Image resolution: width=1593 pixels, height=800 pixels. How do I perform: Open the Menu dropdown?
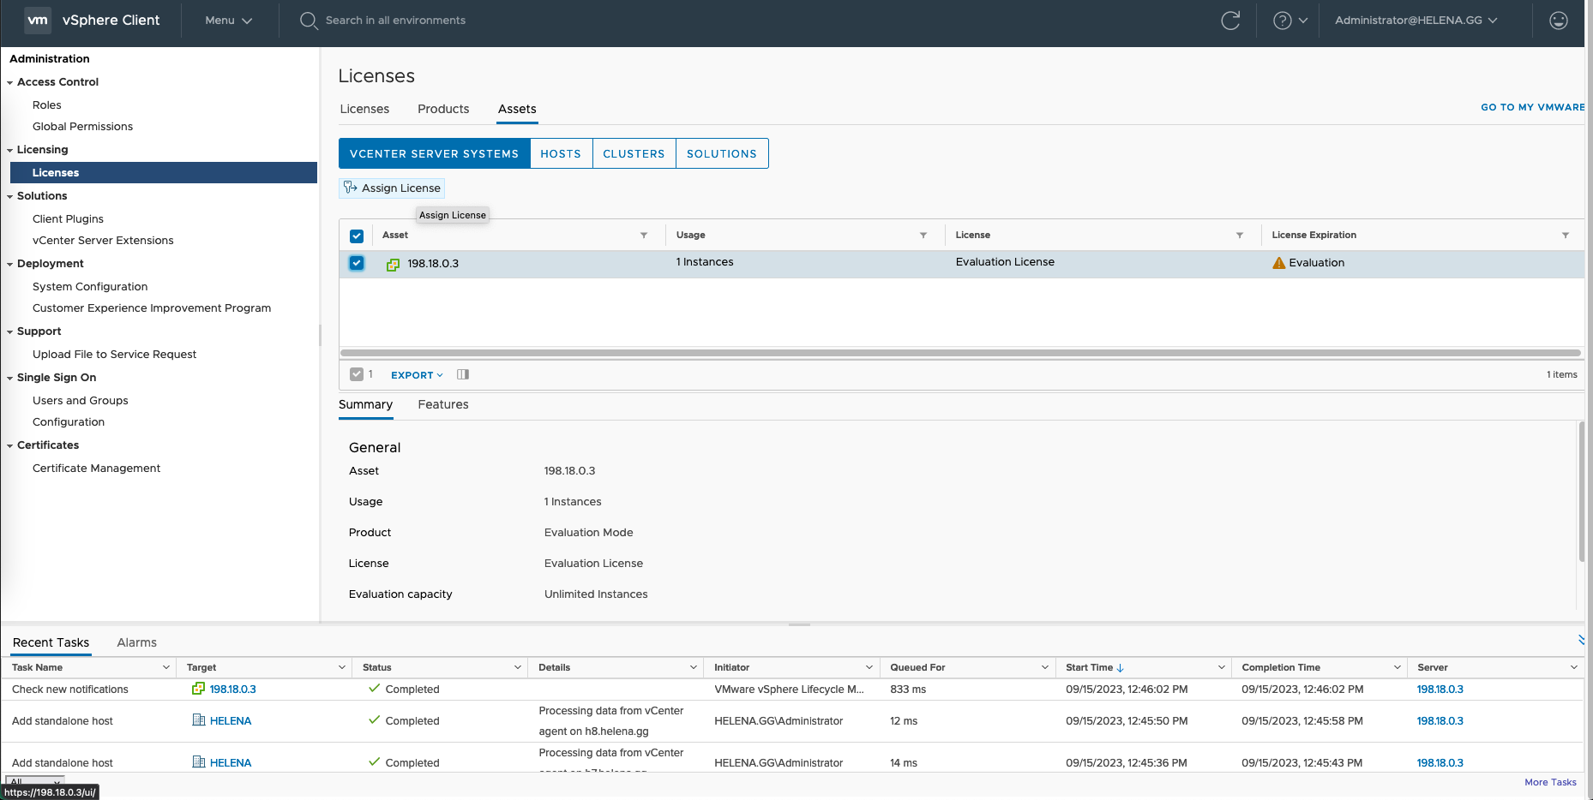(228, 21)
